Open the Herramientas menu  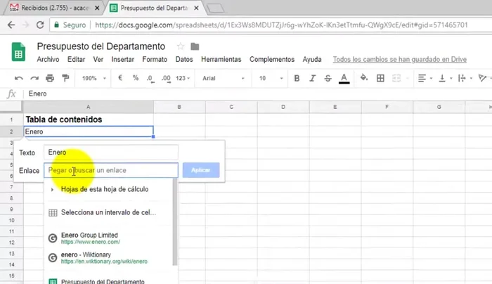click(221, 60)
